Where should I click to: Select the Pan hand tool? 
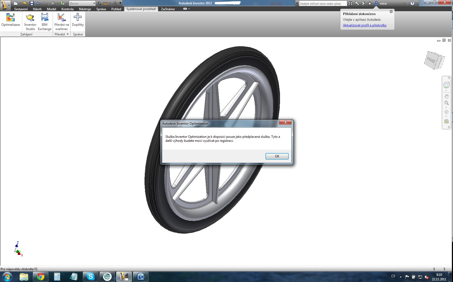pyautogui.click(x=447, y=96)
